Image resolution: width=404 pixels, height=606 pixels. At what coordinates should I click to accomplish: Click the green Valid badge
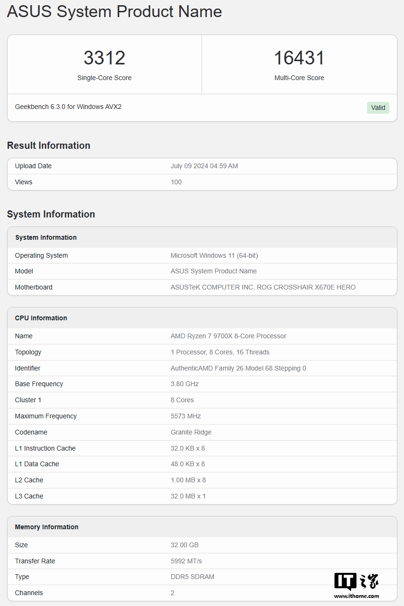tap(378, 108)
